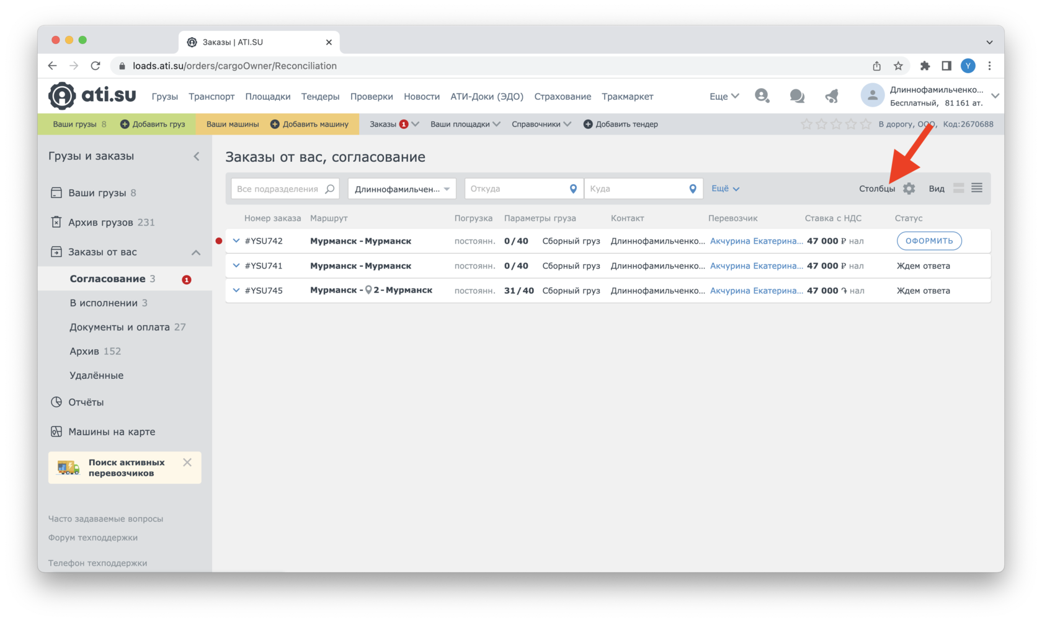Collapse the Заказы от вас section
The height and width of the screenshot is (622, 1042).
(196, 252)
